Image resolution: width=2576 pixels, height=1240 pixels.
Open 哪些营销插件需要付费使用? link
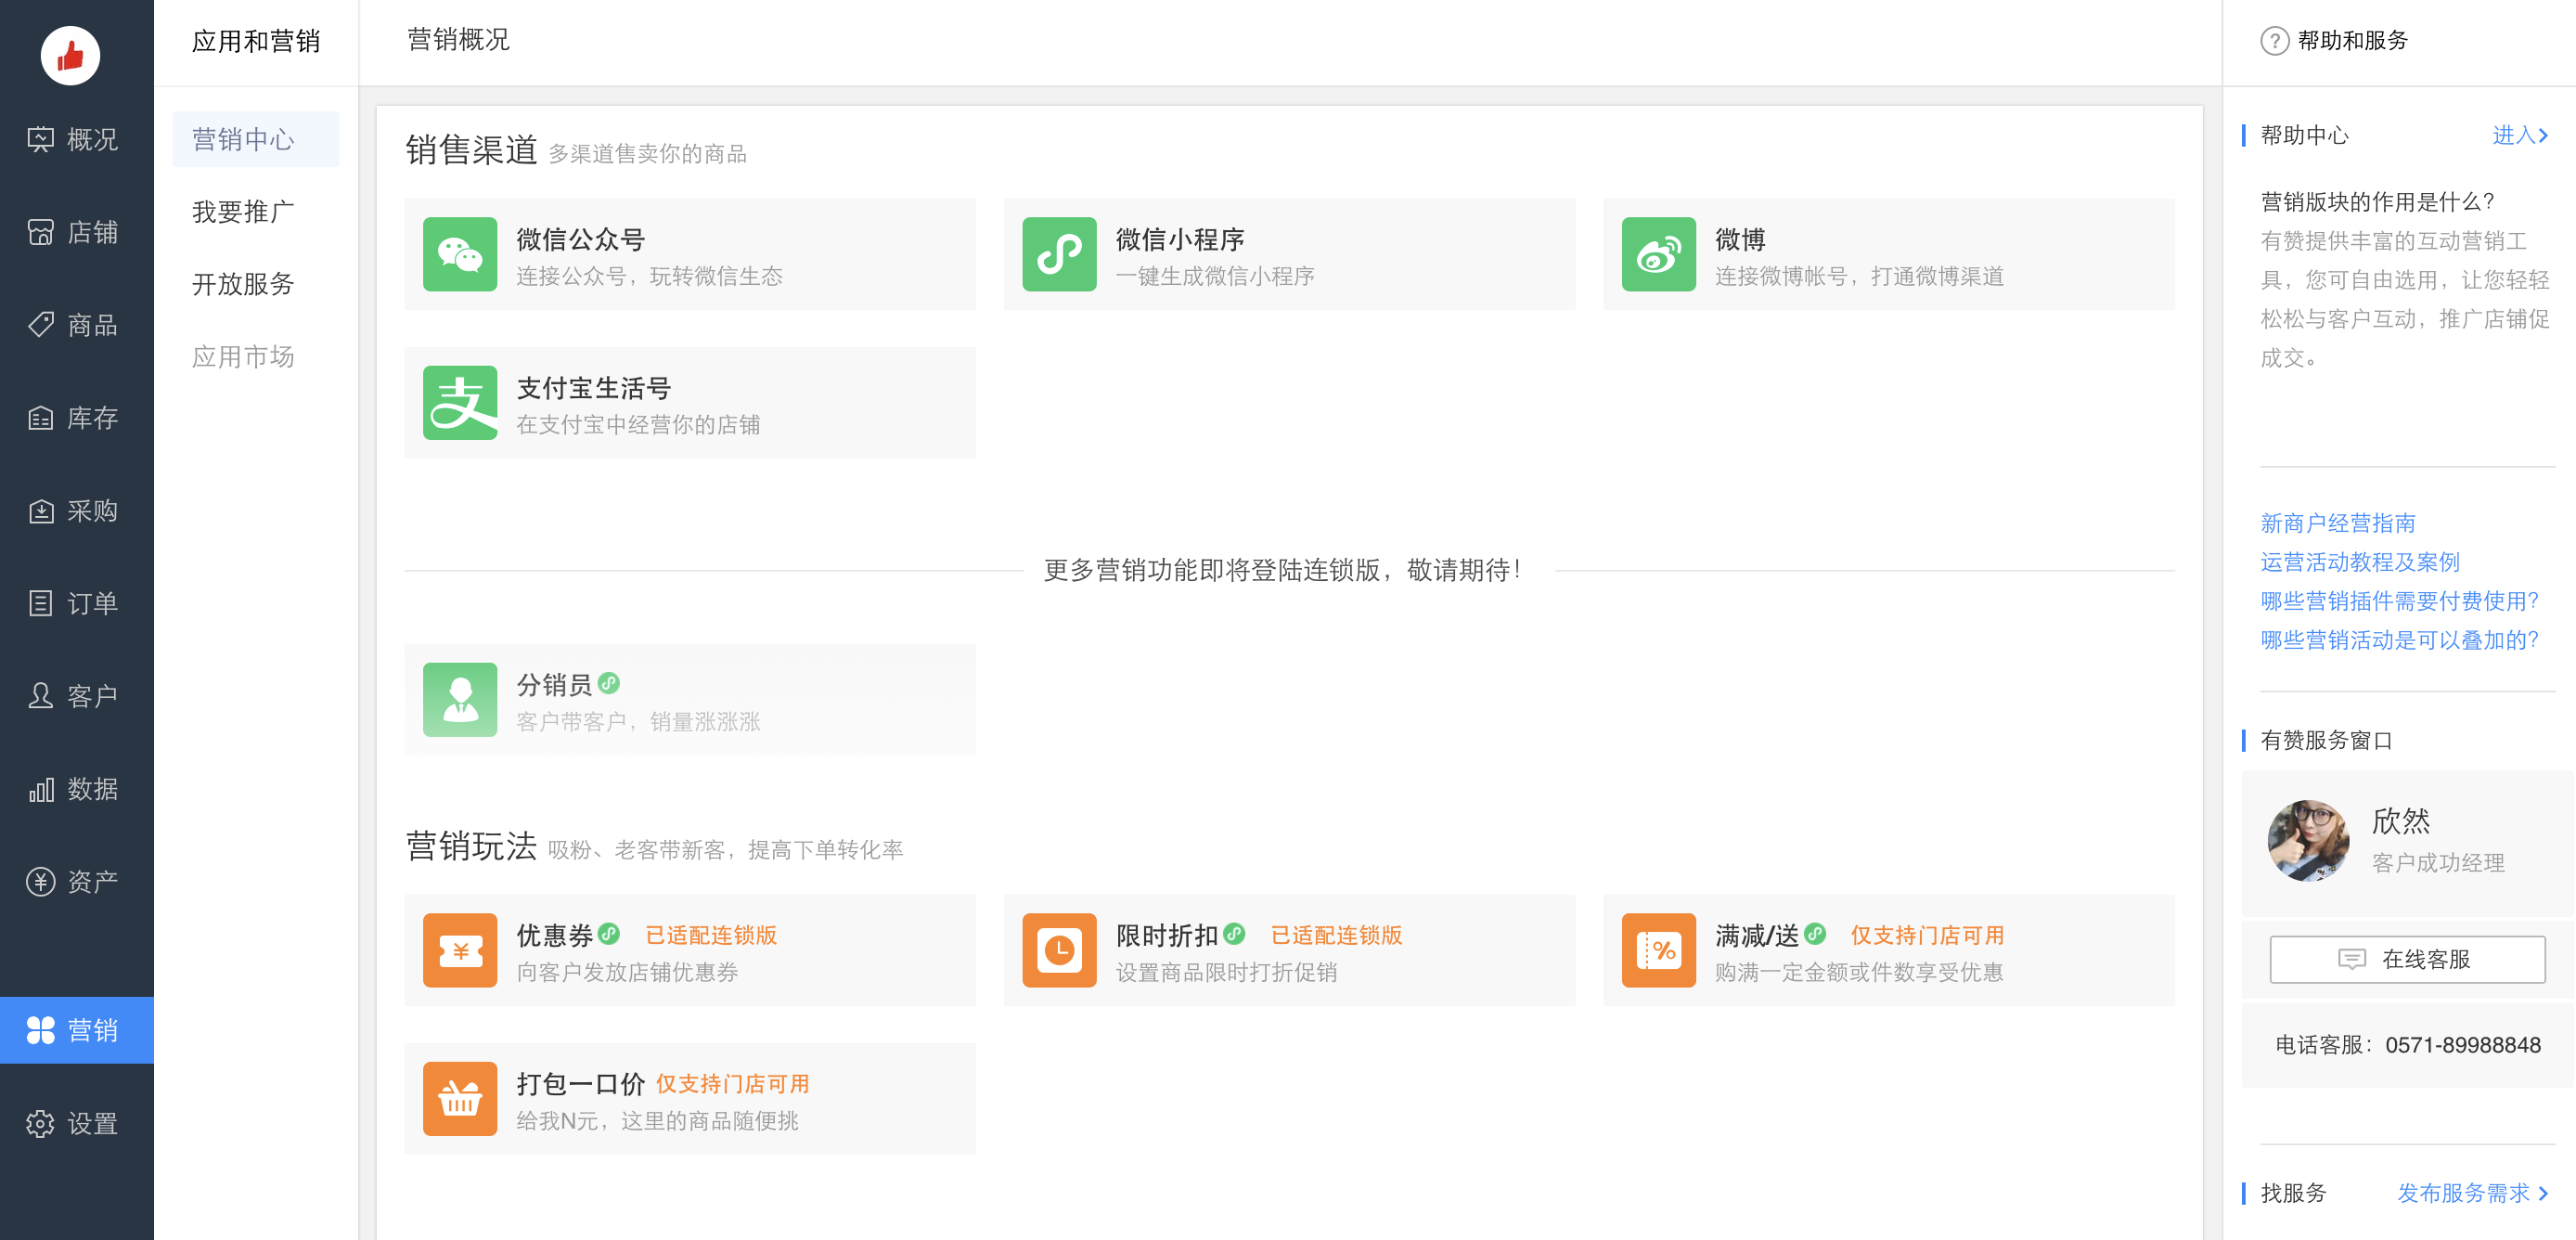click(x=2399, y=601)
